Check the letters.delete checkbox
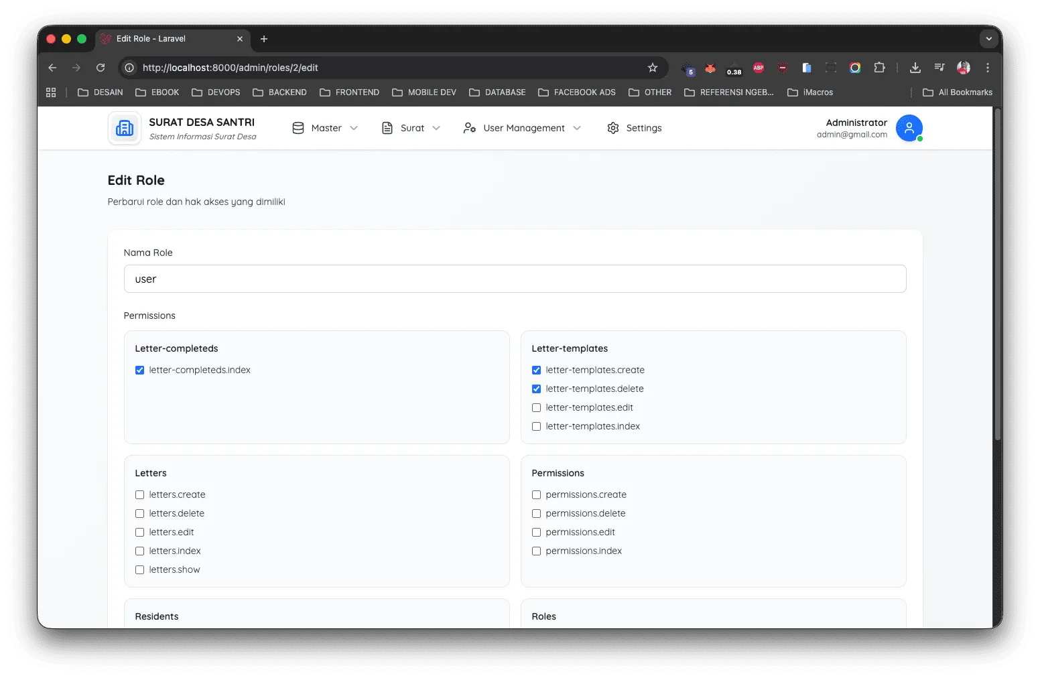Screen dimensions: 1040x678 (x=139, y=513)
